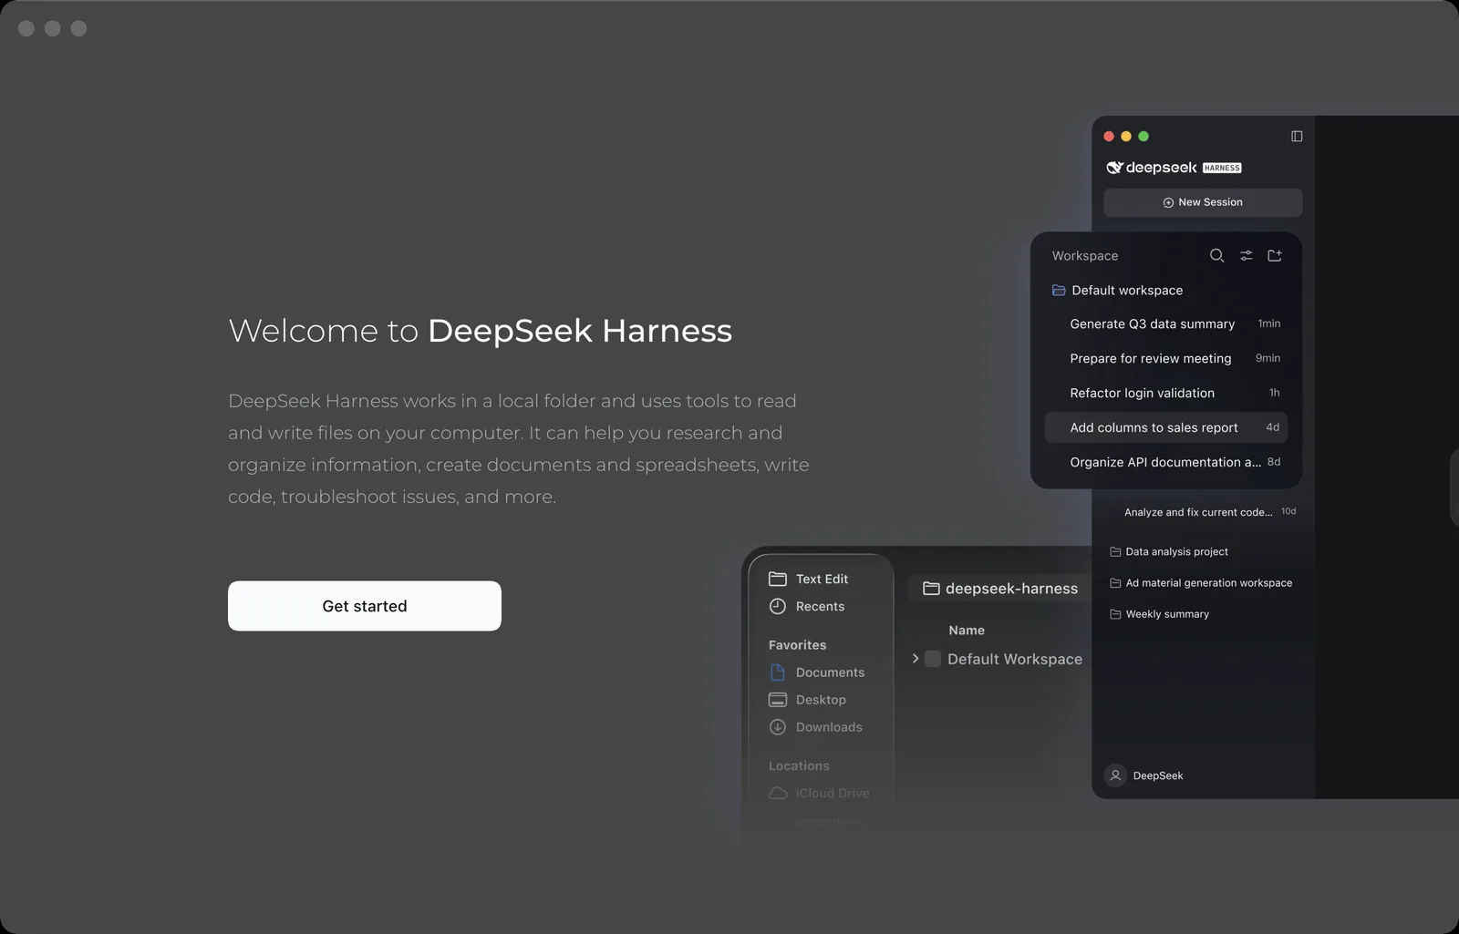The height and width of the screenshot is (934, 1459).
Task: Click the Get started button
Action: 365,606
